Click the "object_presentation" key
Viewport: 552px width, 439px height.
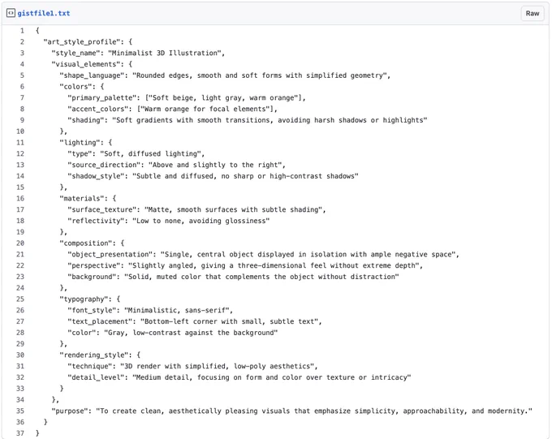pyautogui.click(x=110, y=255)
